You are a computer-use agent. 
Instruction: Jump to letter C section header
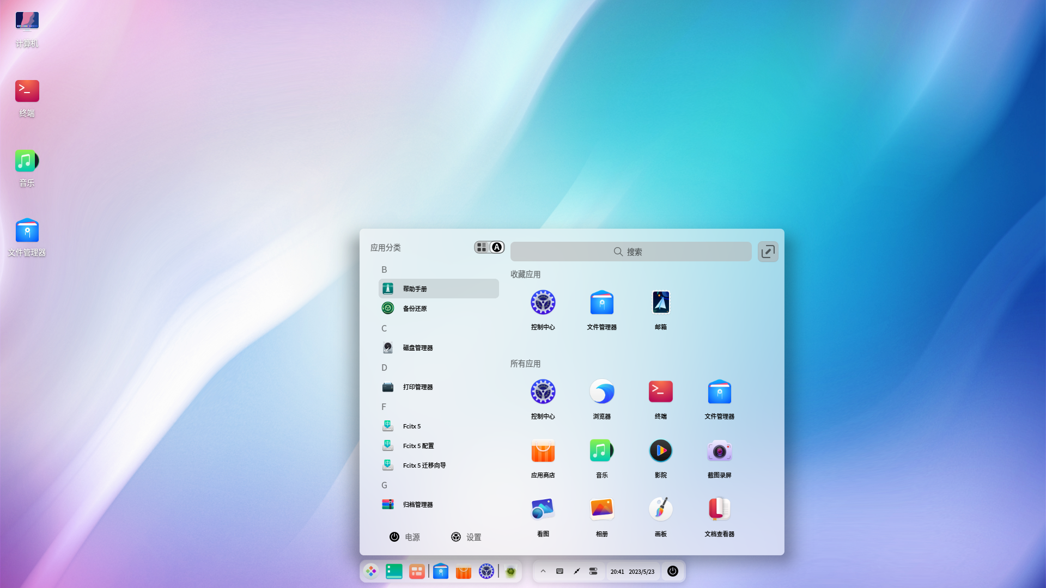384,328
